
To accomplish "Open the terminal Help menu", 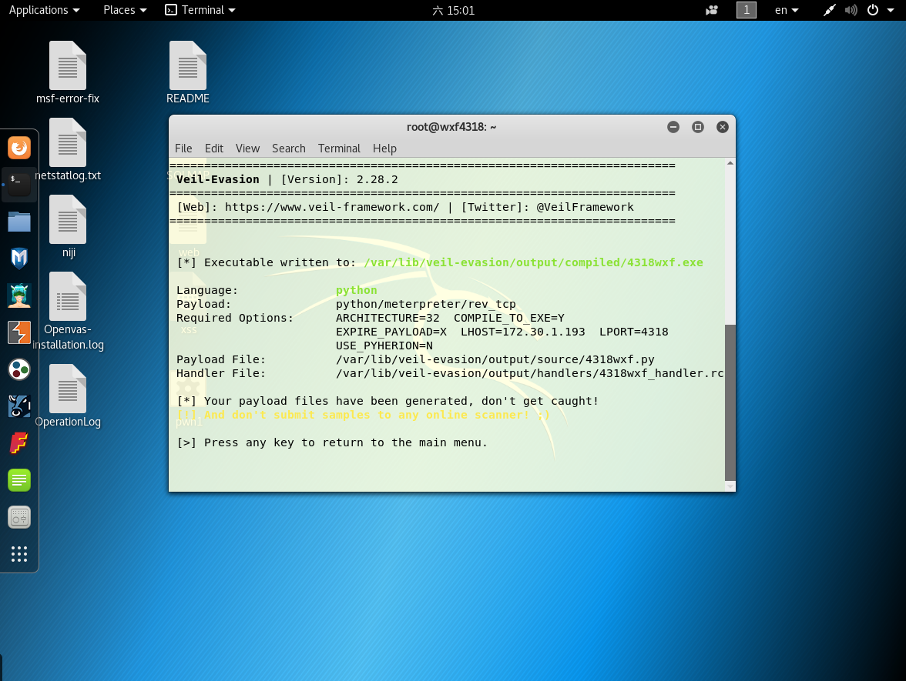I will click(x=384, y=149).
